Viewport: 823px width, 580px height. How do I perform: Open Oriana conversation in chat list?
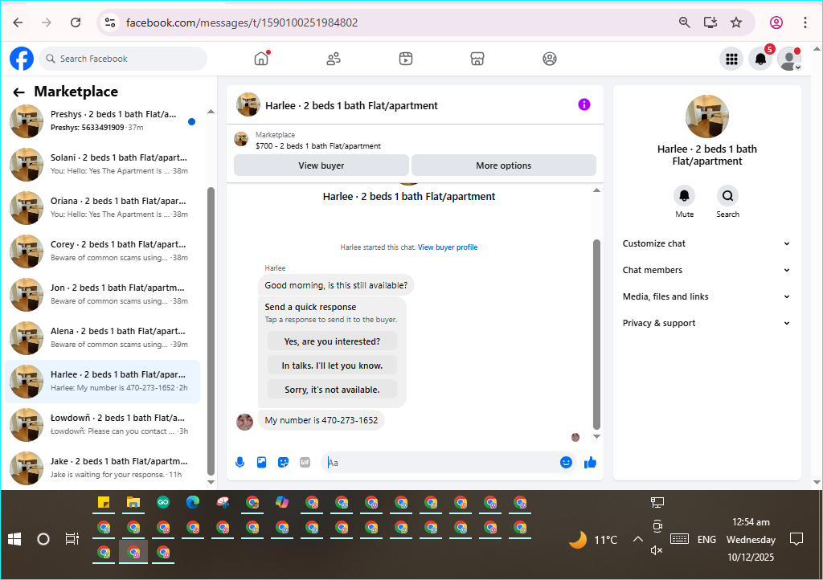[103, 208]
